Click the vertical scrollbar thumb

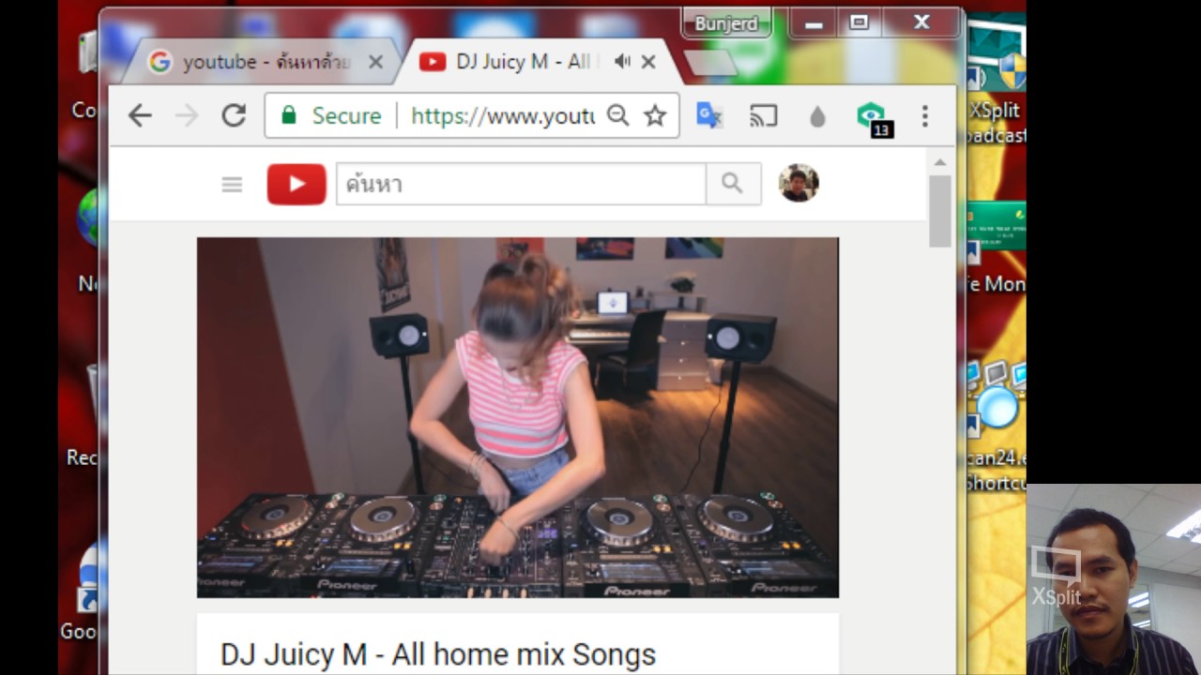tap(939, 211)
